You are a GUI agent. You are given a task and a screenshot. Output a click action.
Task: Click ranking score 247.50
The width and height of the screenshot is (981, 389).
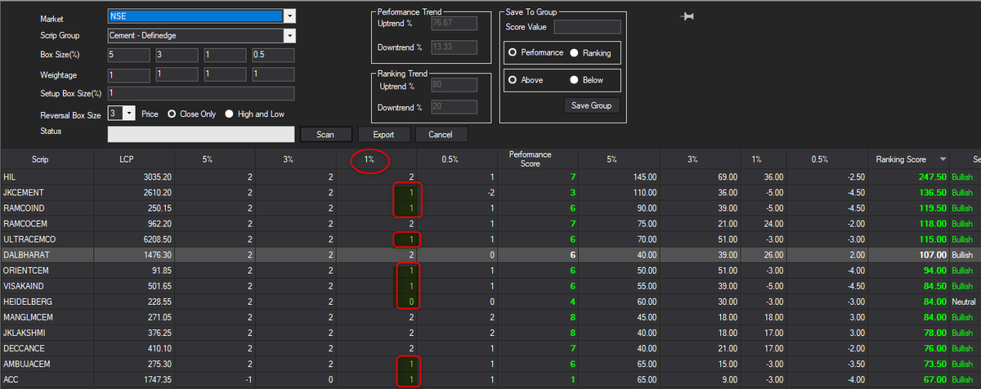(932, 177)
